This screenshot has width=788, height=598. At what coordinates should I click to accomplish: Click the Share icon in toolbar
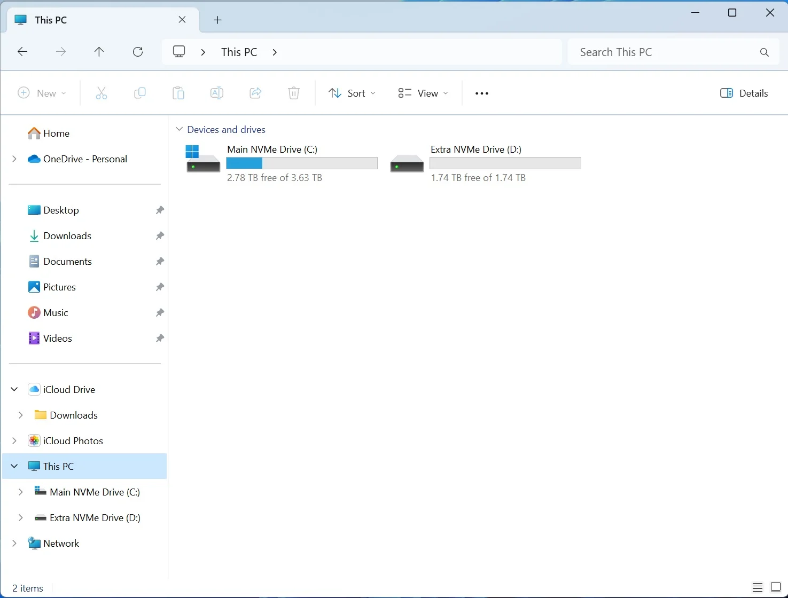[255, 93]
